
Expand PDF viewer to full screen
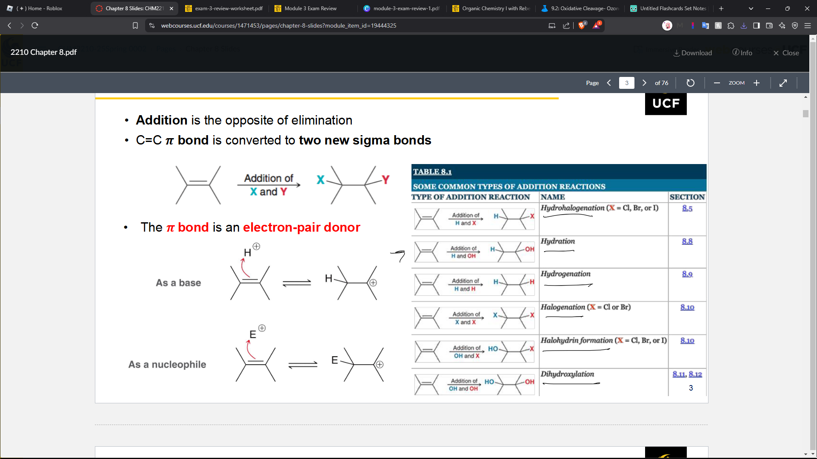coord(783,83)
